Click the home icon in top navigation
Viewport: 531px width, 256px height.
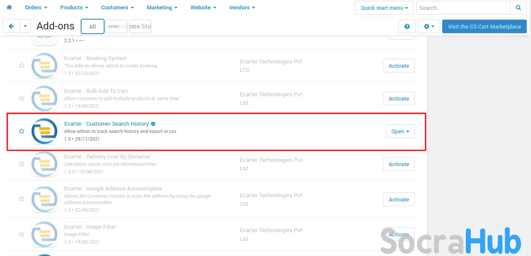[9, 8]
